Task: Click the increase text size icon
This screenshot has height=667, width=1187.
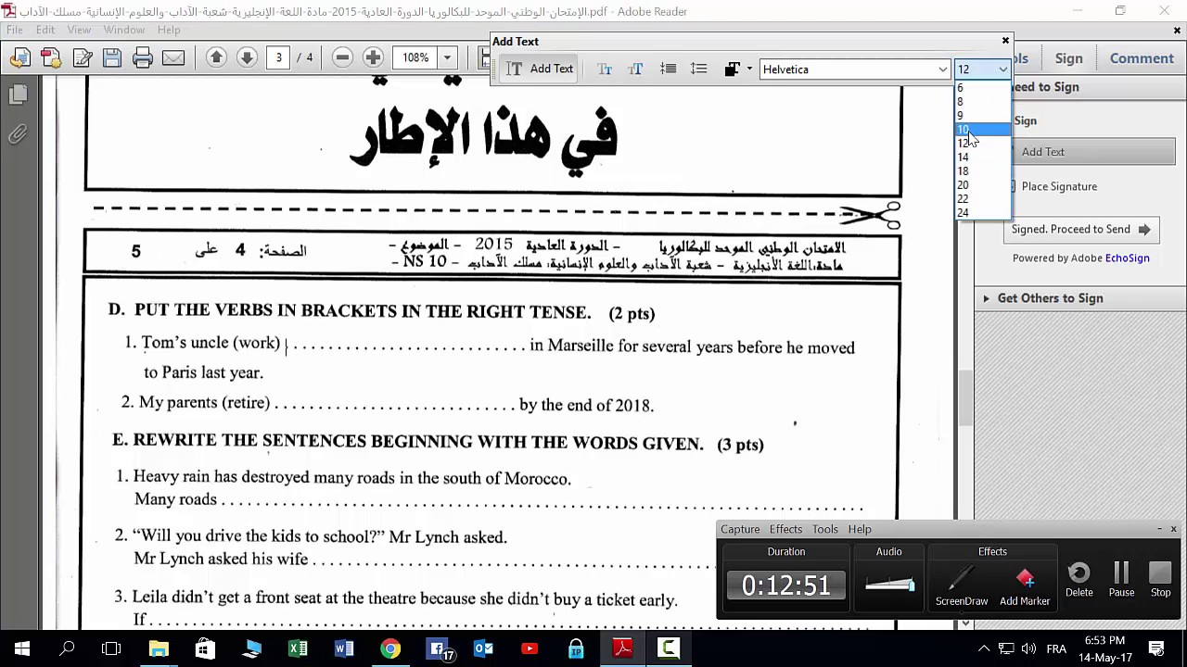Action: (x=635, y=69)
